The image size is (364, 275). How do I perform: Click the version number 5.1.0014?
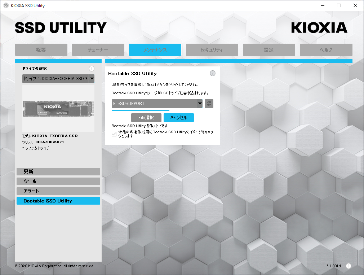click(x=334, y=266)
